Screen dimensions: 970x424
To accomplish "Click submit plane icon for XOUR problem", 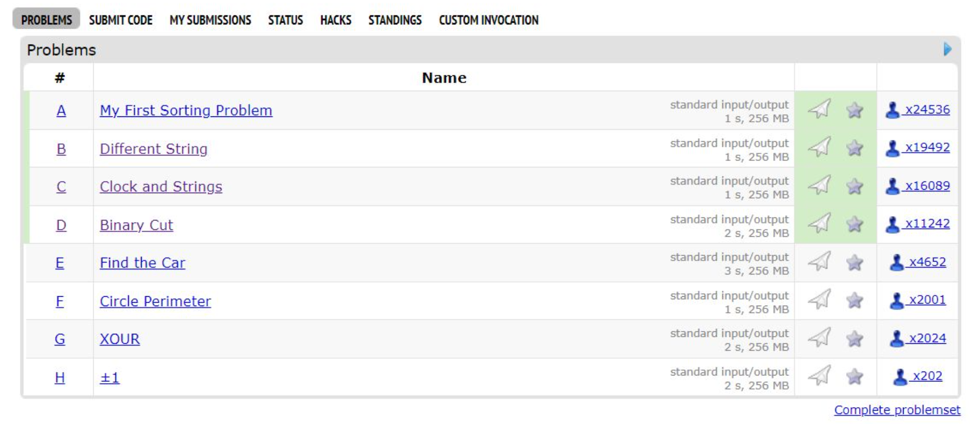I will (819, 338).
